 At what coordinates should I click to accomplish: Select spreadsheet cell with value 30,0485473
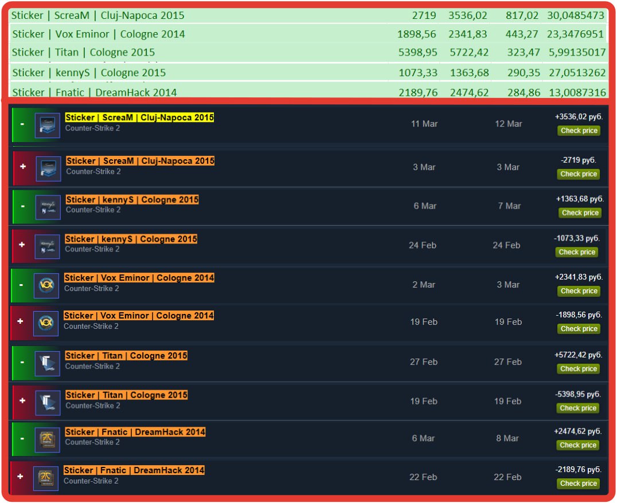(x=576, y=15)
